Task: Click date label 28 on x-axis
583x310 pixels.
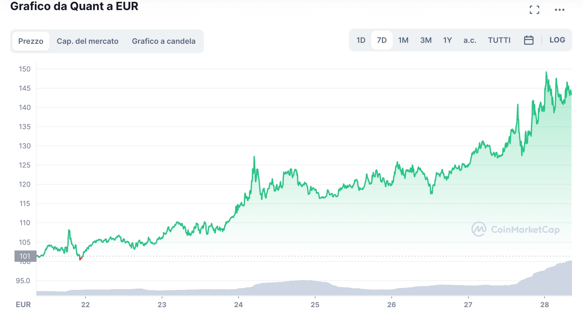Action: coord(545,305)
